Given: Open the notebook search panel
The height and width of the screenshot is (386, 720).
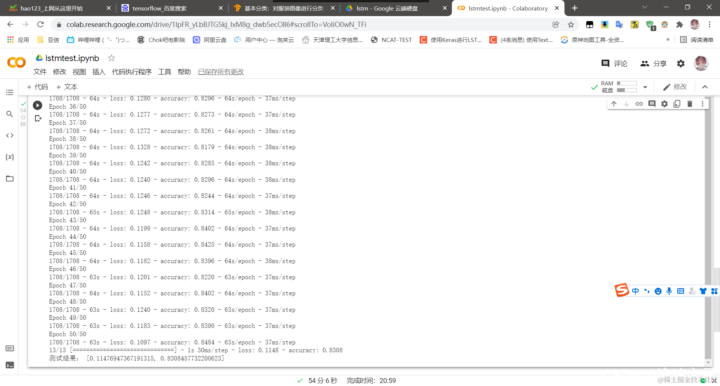Looking at the screenshot, I should point(9,114).
